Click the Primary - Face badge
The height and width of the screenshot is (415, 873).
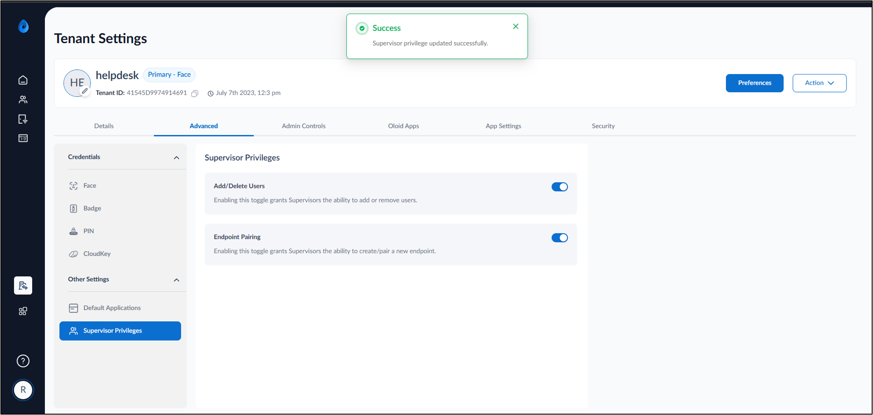(169, 75)
